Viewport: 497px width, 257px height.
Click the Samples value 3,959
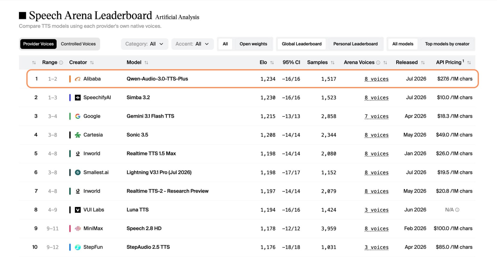coord(329,228)
